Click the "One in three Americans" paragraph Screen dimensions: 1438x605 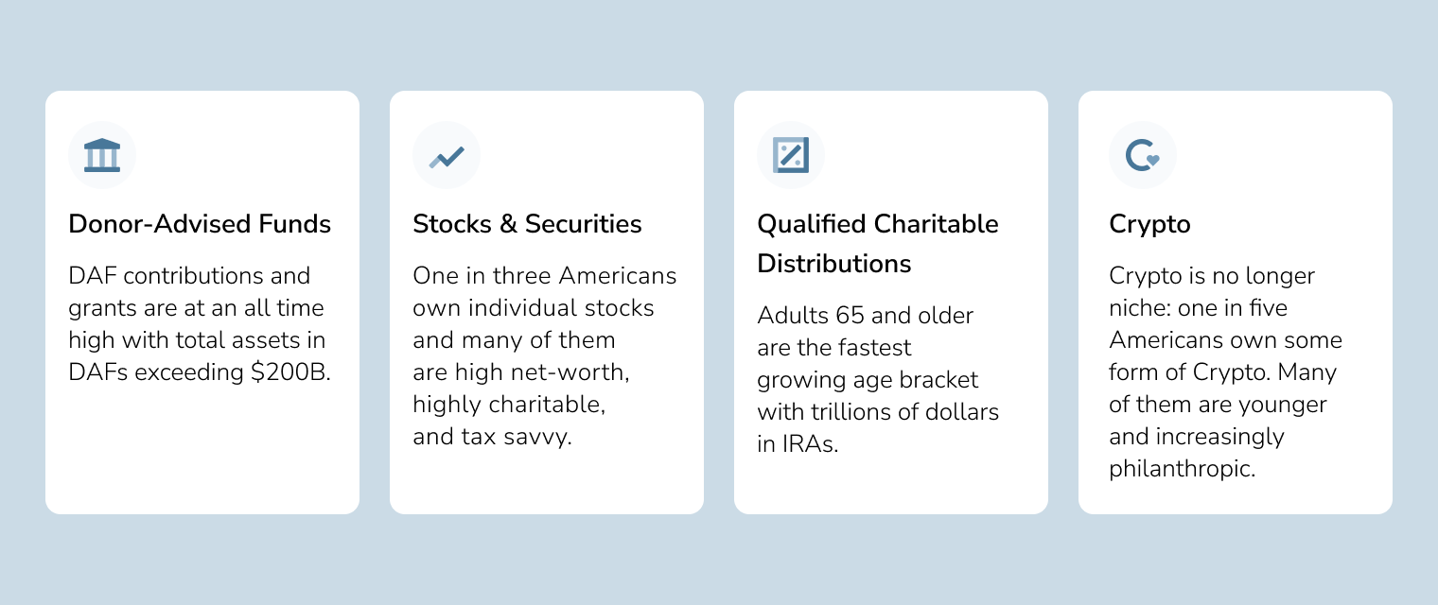[x=545, y=356]
